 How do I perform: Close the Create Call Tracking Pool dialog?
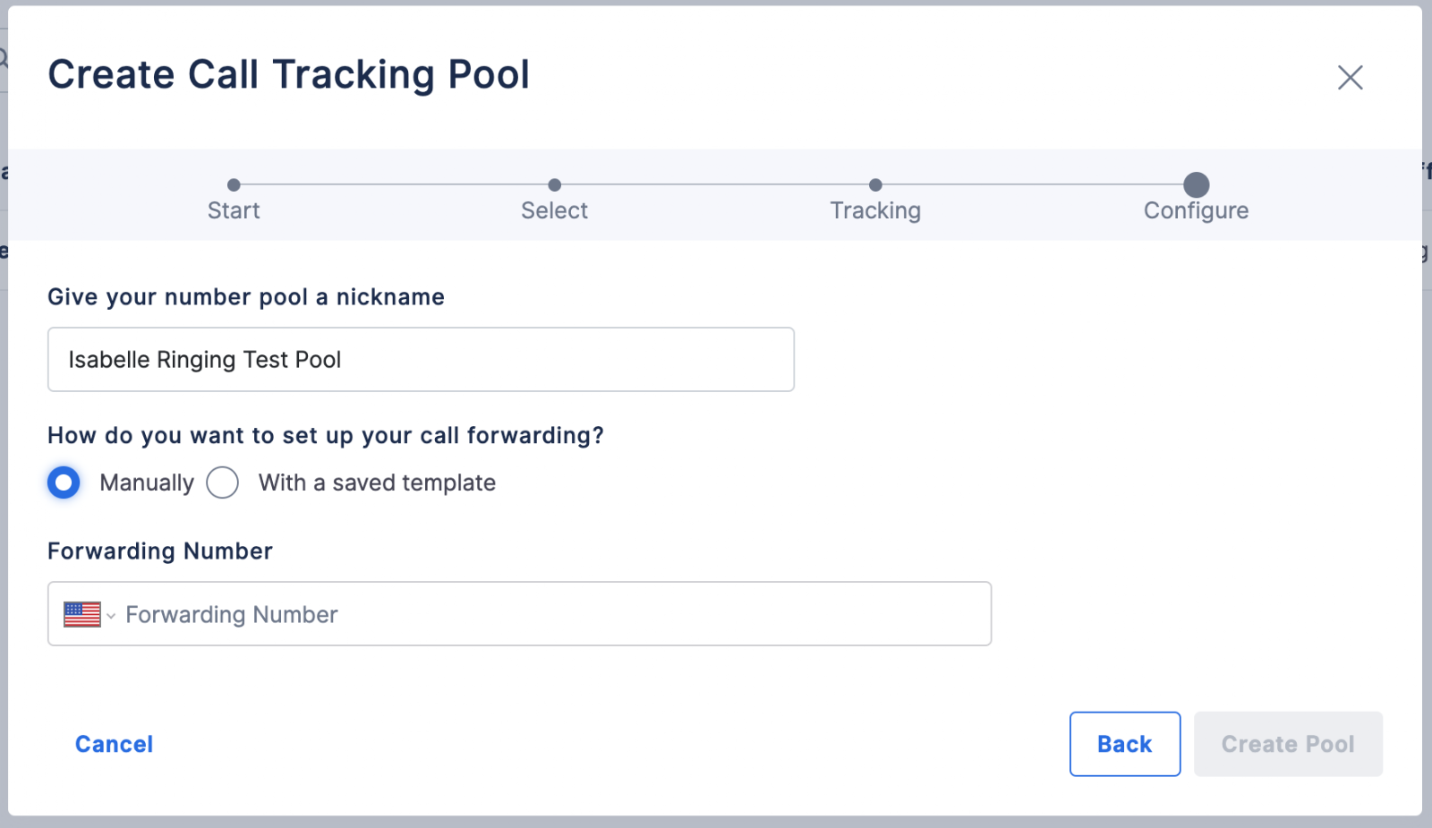tap(1350, 77)
